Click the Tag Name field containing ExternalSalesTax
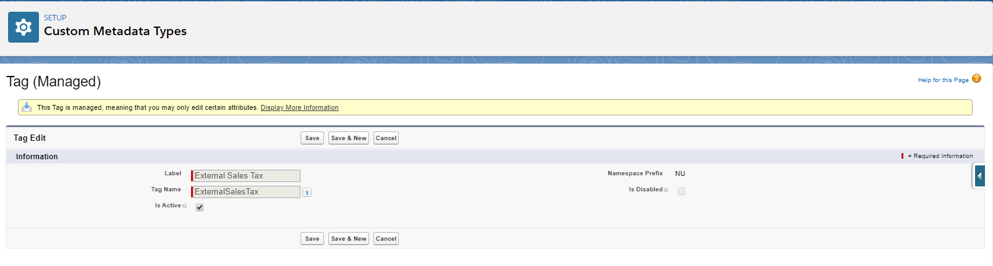The height and width of the screenshot is (266, 993). (x=247, y=192)
